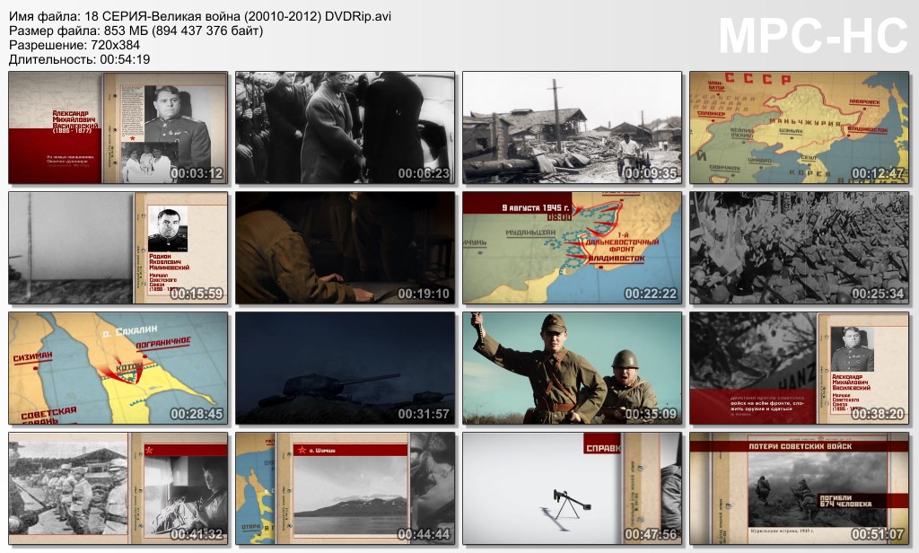Click the duration 00:54:19 text

(79, 59)
